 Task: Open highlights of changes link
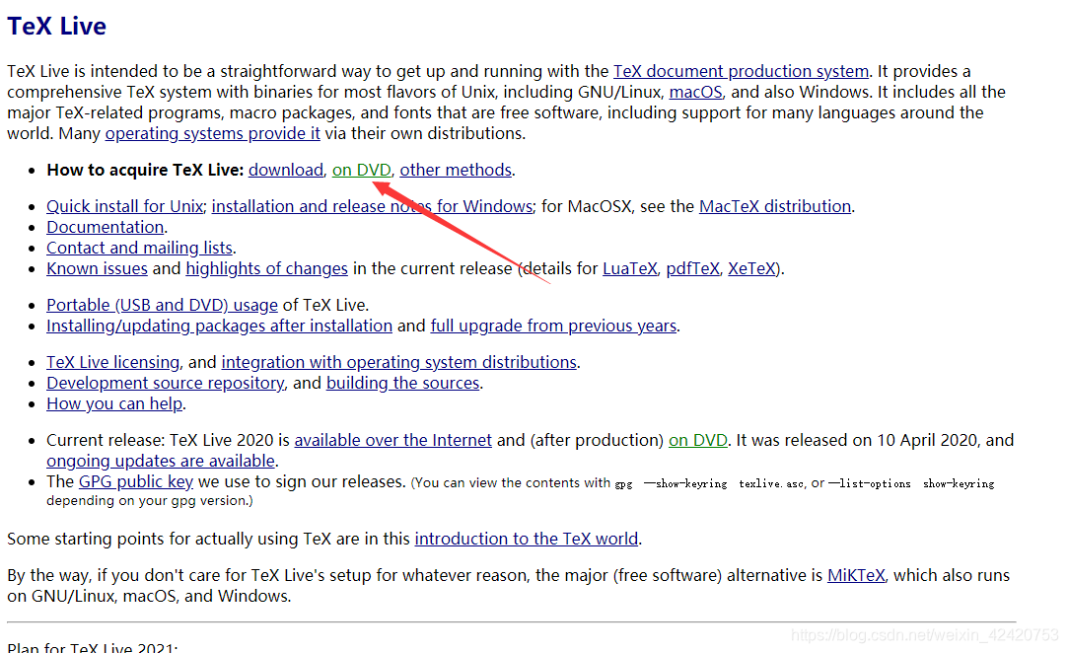pos(267,268)
